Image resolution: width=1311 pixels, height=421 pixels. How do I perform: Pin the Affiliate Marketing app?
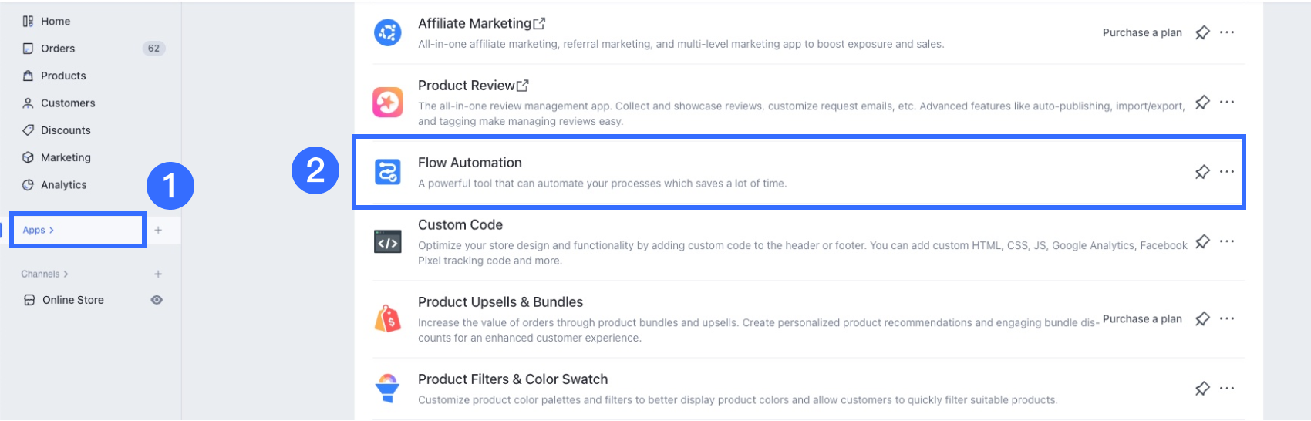[1202, 32]
